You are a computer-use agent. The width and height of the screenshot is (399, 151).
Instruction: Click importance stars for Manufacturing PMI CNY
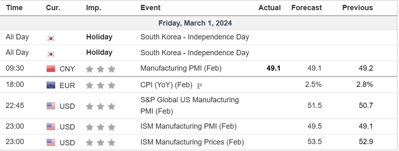tap(101, 69)
